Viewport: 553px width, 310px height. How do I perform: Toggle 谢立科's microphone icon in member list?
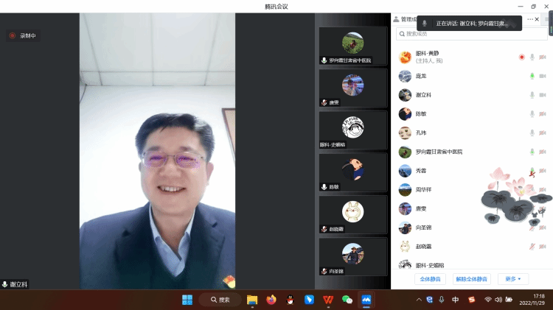tap(532, 95)
